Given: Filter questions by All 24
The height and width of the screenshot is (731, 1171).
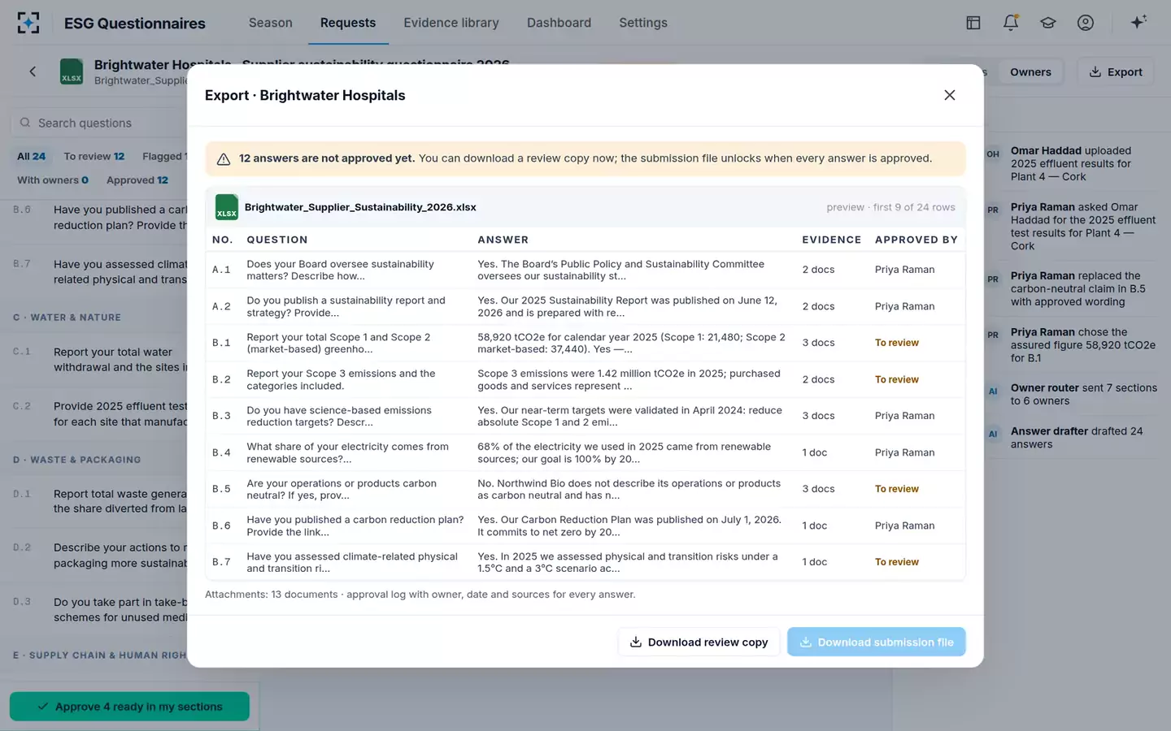Looking at the screenshot, I should 32,156.
